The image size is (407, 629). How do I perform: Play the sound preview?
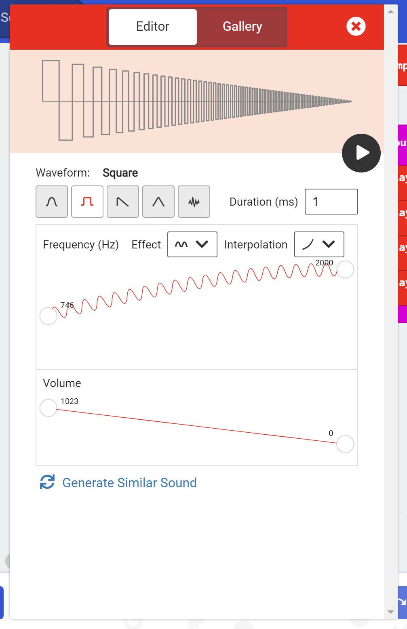coord(361,153)
